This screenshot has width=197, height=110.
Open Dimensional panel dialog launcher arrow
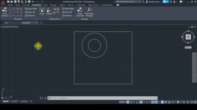[74, 19]
